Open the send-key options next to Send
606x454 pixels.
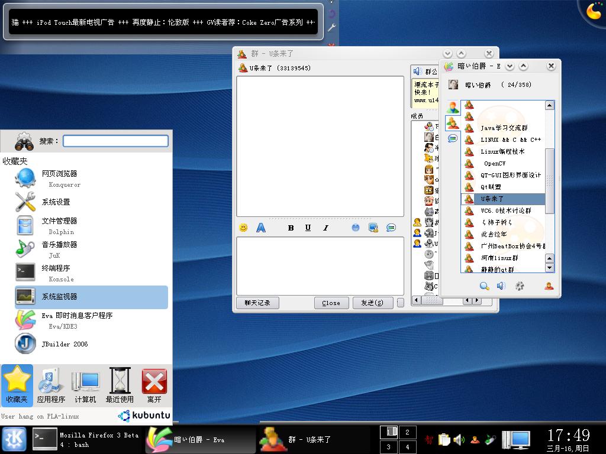coord(401,303)
